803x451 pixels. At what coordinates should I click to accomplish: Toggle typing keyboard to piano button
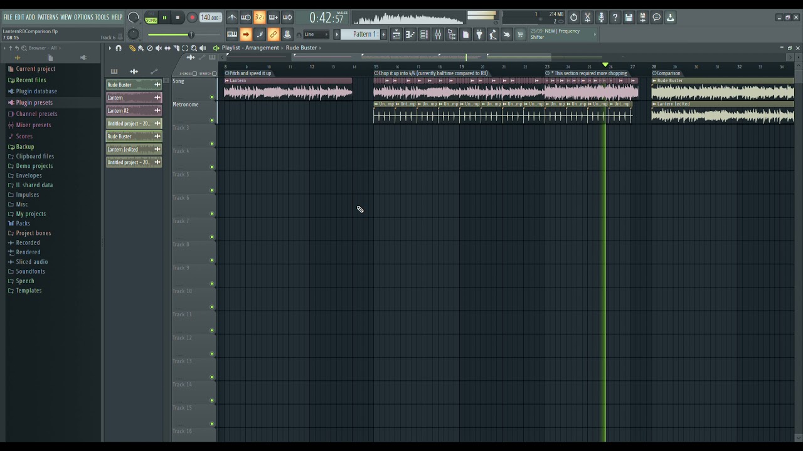coord(232,34)
